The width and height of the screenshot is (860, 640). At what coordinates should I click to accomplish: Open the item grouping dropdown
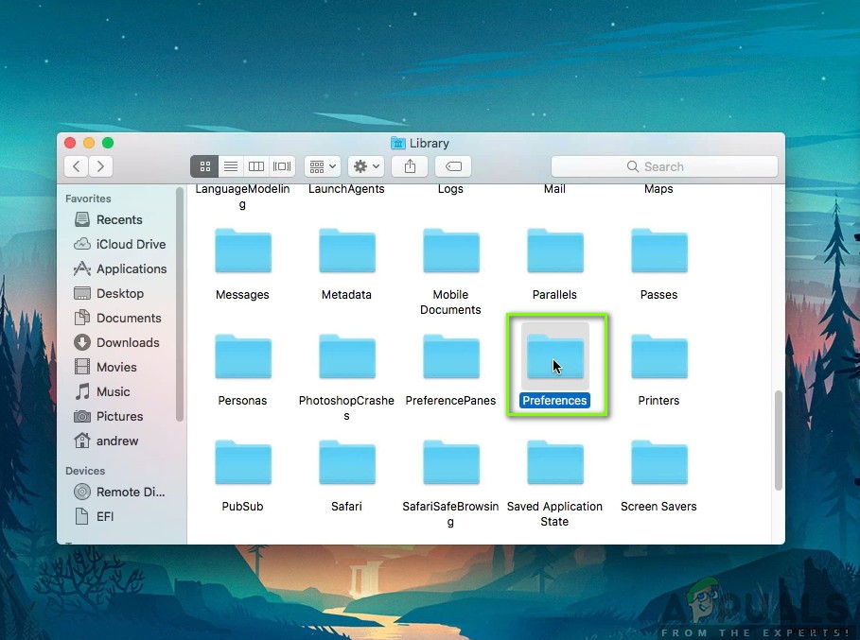coord(321,166)
